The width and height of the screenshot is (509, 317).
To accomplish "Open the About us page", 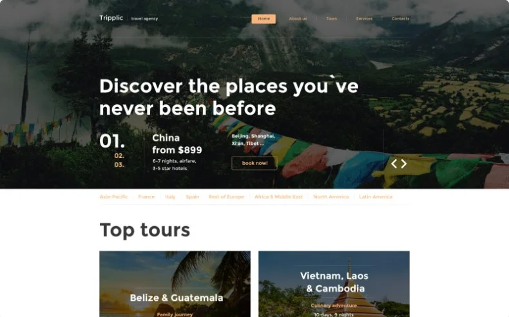I will point(298,19).
